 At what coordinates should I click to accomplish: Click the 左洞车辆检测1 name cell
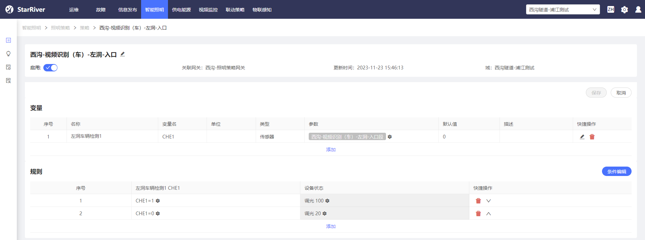tap(112, 136)
